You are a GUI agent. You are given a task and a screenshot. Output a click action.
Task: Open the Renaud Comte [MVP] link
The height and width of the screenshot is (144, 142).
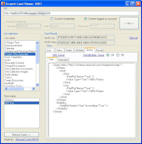coord(27,139)
